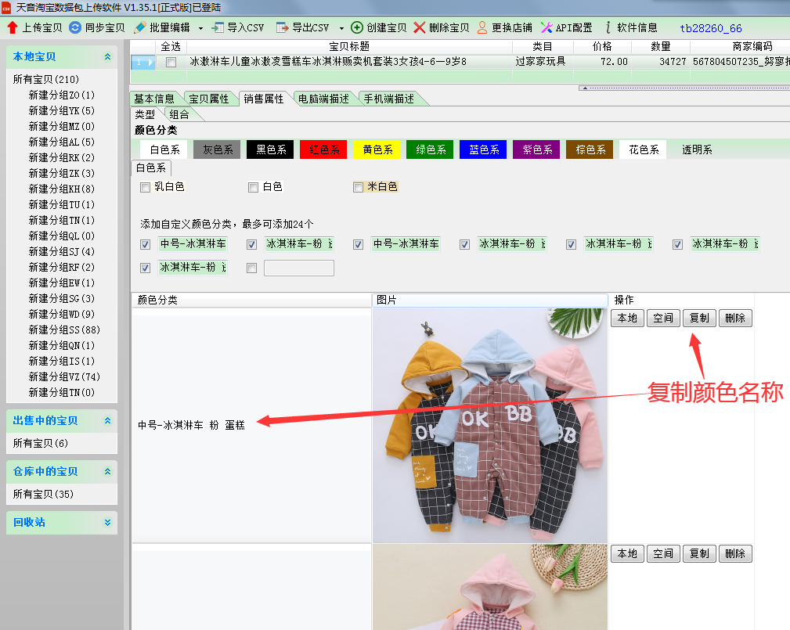Click the red arrow Upload Item (上传宝贝) icon

13,27
